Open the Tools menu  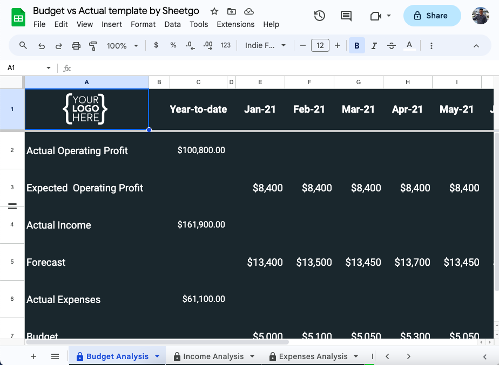pyautogui.click(x=199, y=24)
